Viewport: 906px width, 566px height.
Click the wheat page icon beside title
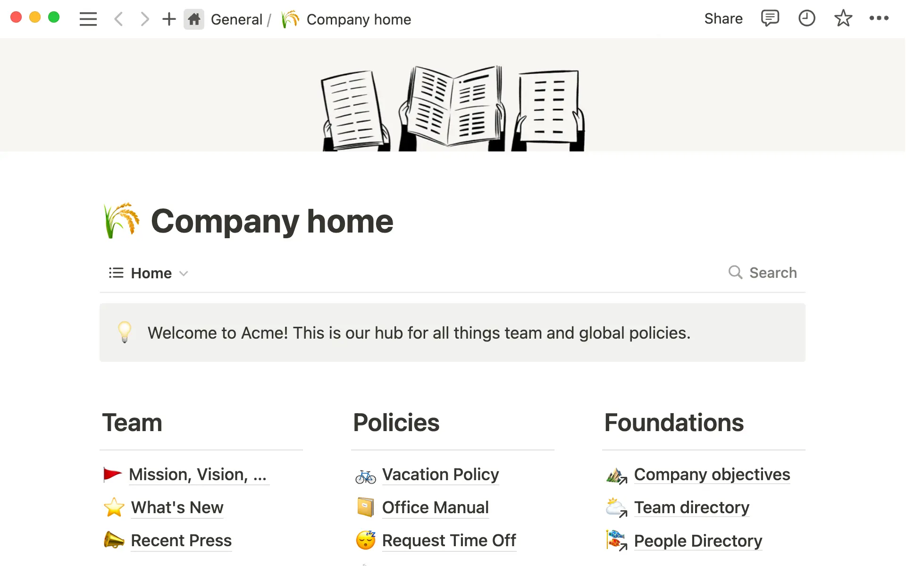[122, 221]
